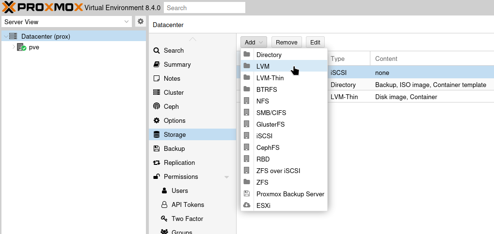
Task: Click the folder icon beside BTRFS
Action: [247, 89]
